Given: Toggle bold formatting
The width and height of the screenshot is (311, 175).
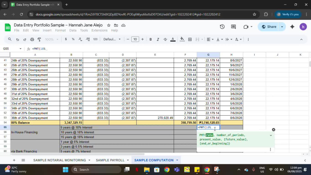Looking at the screenshot, I should coord(151,39).
